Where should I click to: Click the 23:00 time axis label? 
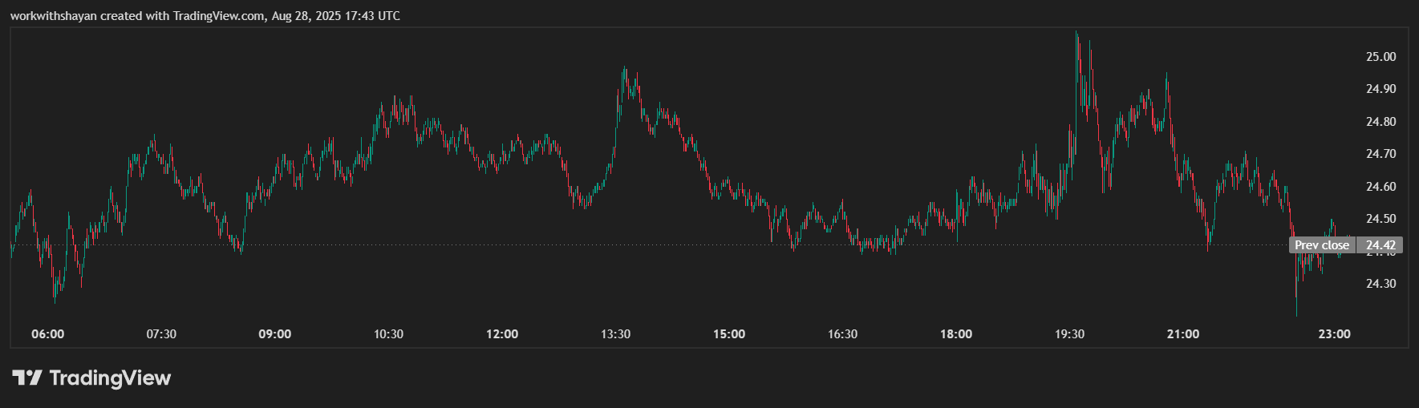[1335, 334]
